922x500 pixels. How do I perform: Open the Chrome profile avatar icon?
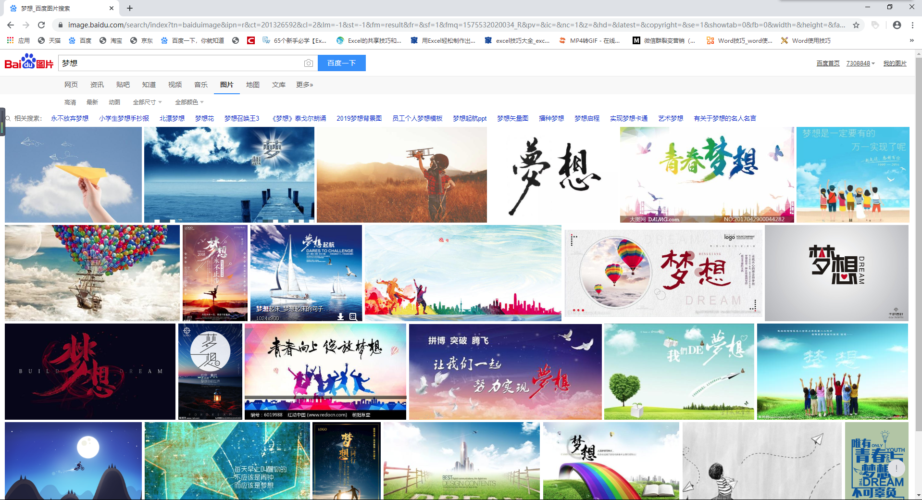pos(897,25)
